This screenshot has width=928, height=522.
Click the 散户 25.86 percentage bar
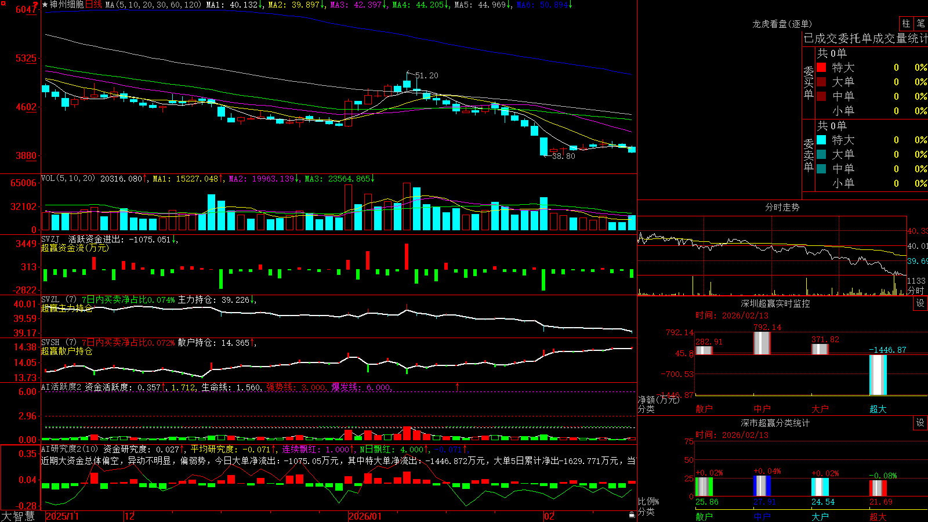(704, 487)
